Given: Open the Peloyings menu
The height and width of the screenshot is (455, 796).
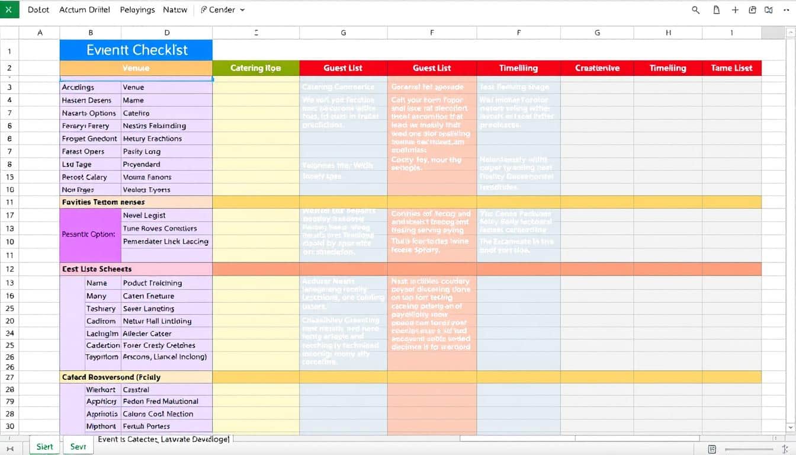Looking at the screenshot, I should [x=137, y=10].
